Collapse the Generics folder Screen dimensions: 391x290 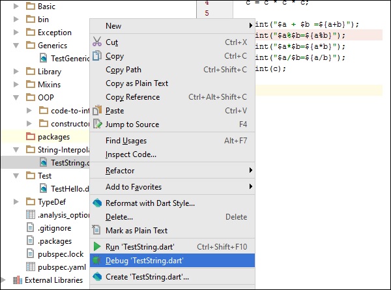click(17, 46)
